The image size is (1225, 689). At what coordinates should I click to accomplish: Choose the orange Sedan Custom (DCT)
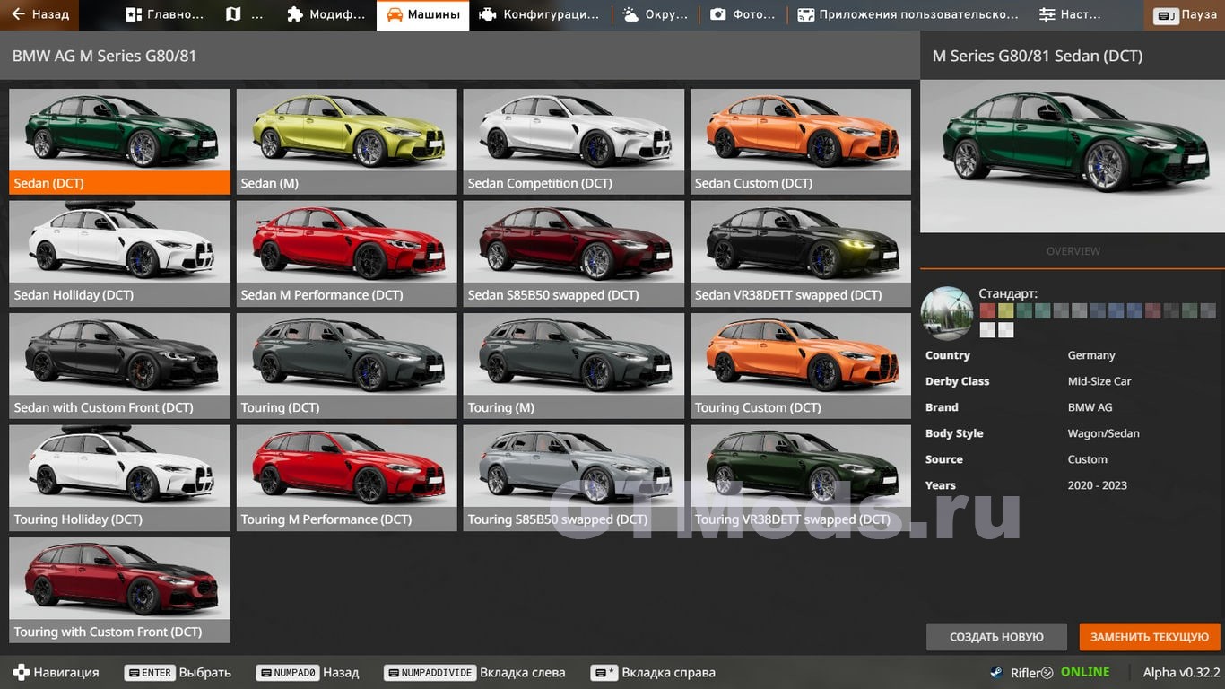point(801,142)
